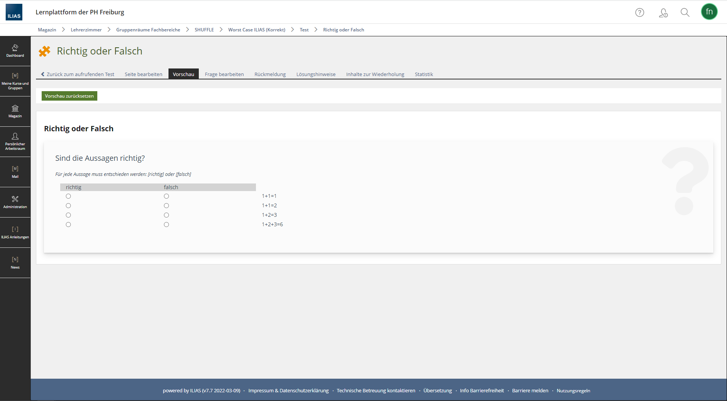Mark statement 1+1=2 as richtig

[68, 205]
